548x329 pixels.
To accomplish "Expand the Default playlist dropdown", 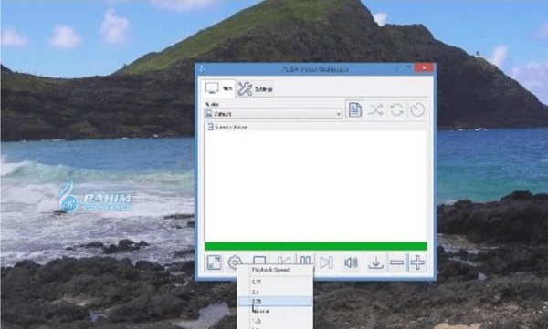I will (273, 114).
